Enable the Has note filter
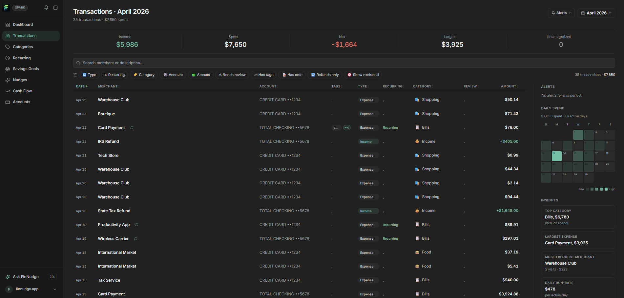Image resolution: width=624 pixels, height=298 pixels. click(292, 75)
